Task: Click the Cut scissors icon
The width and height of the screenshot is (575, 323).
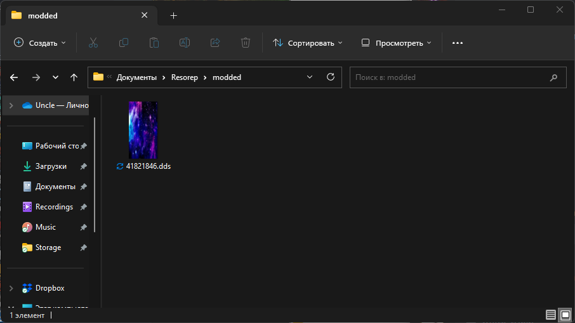Action: 93,43
